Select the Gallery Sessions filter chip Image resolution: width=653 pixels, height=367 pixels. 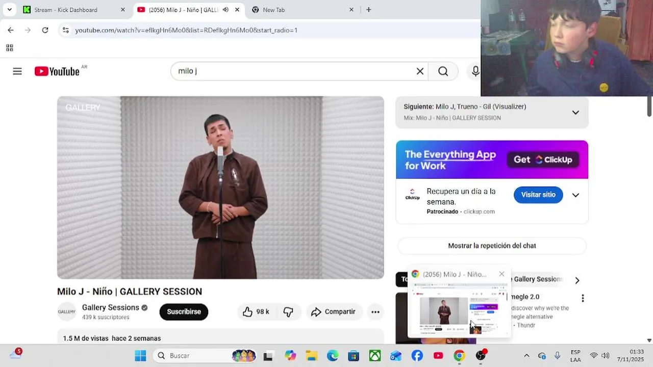[x=538, y=279]
